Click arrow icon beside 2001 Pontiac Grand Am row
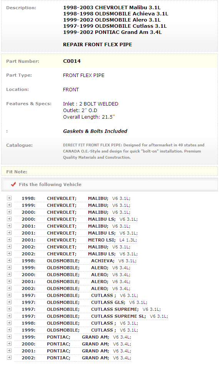 point(9,350)
